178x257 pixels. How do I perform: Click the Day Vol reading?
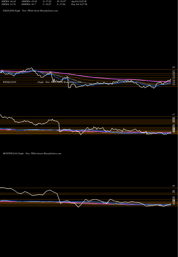(79, 4)
